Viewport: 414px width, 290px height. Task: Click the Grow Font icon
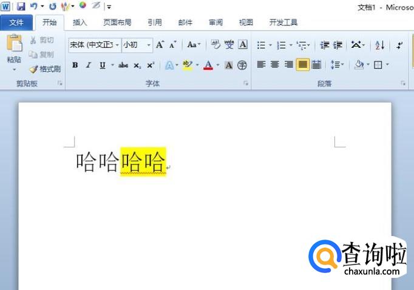coord(160,45)
